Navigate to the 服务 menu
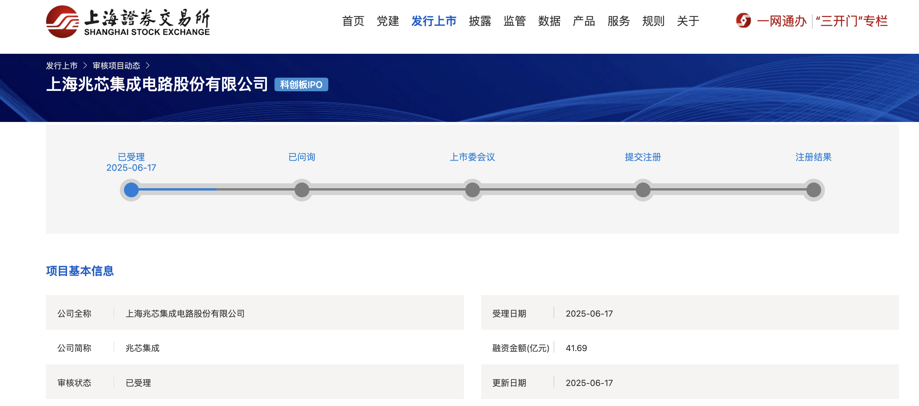This screenshot has width=919, height=406. pos(619,21)
